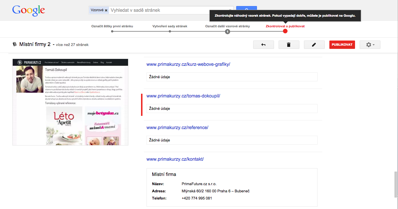Go to step Vytvoření sady stránek
This screenshot has height=209, width=398.
tap(170, 26)
